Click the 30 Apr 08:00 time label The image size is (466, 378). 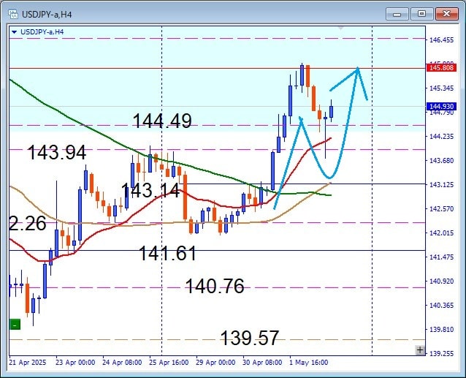pyautogui.click(x=262, y=363)
